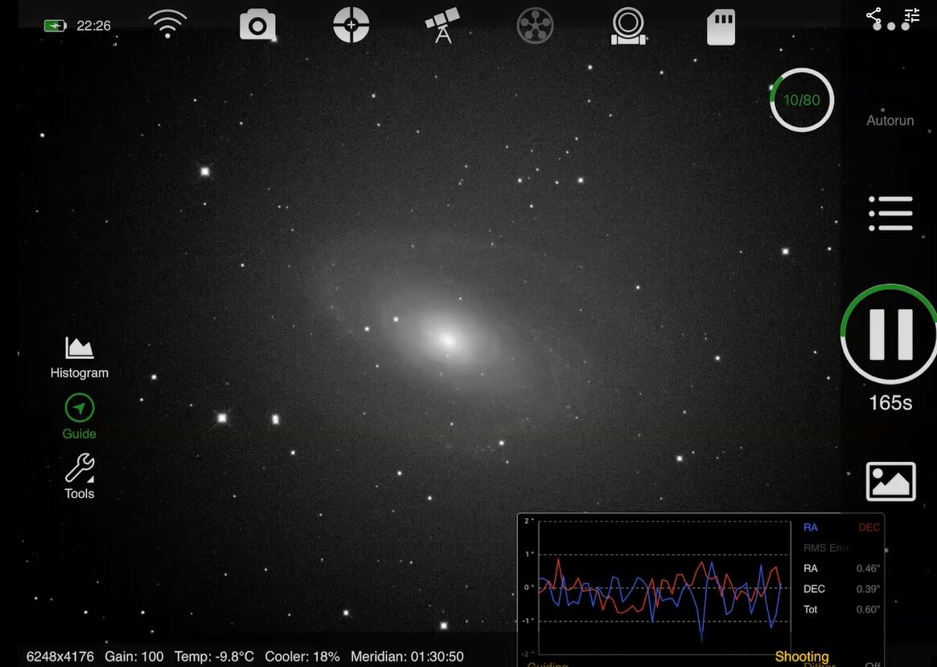This screenshot has height=667, width=937.
Task: Open the SD card storage icon
Action: (721, 27)
